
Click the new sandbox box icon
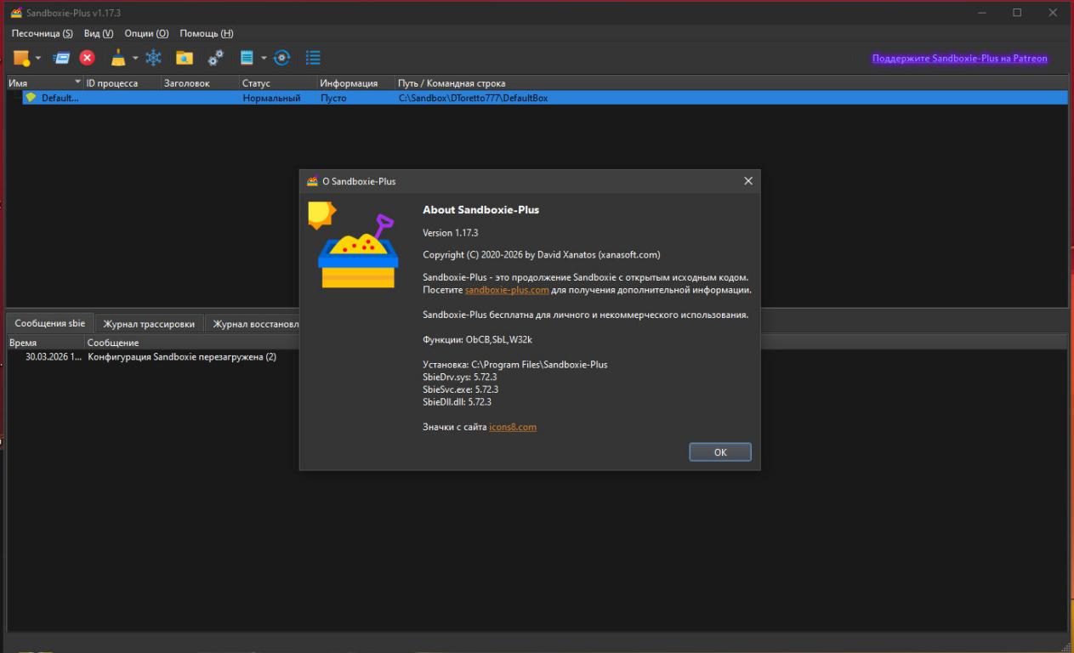click(x=21, y=58)
